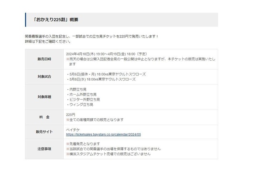Click the red 雨天の場合 rain notice
This screenshot has width=260, height=173.
[141, 59]
